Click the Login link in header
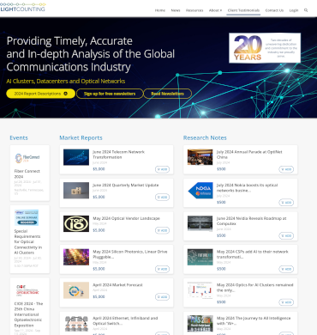This screenshot has width=317, height=335. (294, 10)
